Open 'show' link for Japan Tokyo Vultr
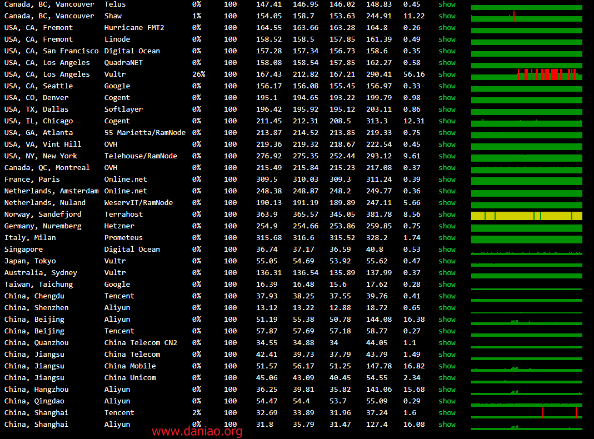Screen dimensions: 594x439 (447, 261)
